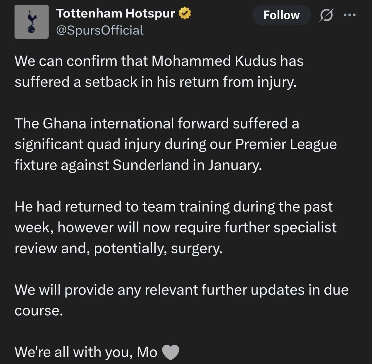This screenshot has width=372, height=364.
Task: Click the text "We're all with you, Mo"
Action: click(x=86, y=352)
